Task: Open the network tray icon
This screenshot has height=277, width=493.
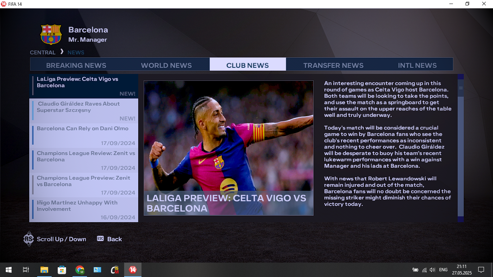Action: coord(424,270)
